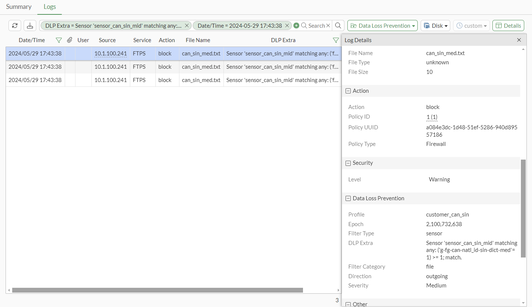
Task: Open the Date/Time column filter icon
Action: (58, 40)
